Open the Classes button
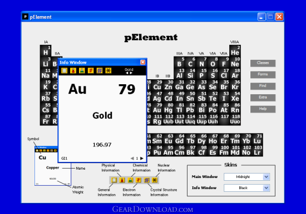 (263, 63)
